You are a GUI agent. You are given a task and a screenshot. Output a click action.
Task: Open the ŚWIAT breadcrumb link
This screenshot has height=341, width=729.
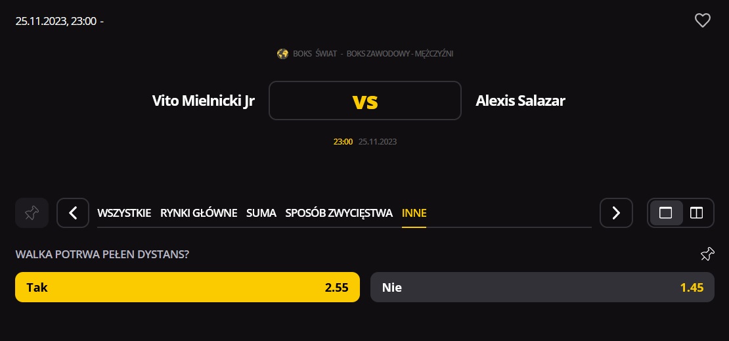pos(326,54)
